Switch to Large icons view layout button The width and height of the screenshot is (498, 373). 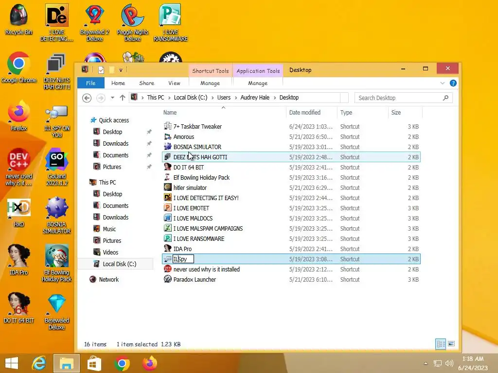(x=451, y=344)
